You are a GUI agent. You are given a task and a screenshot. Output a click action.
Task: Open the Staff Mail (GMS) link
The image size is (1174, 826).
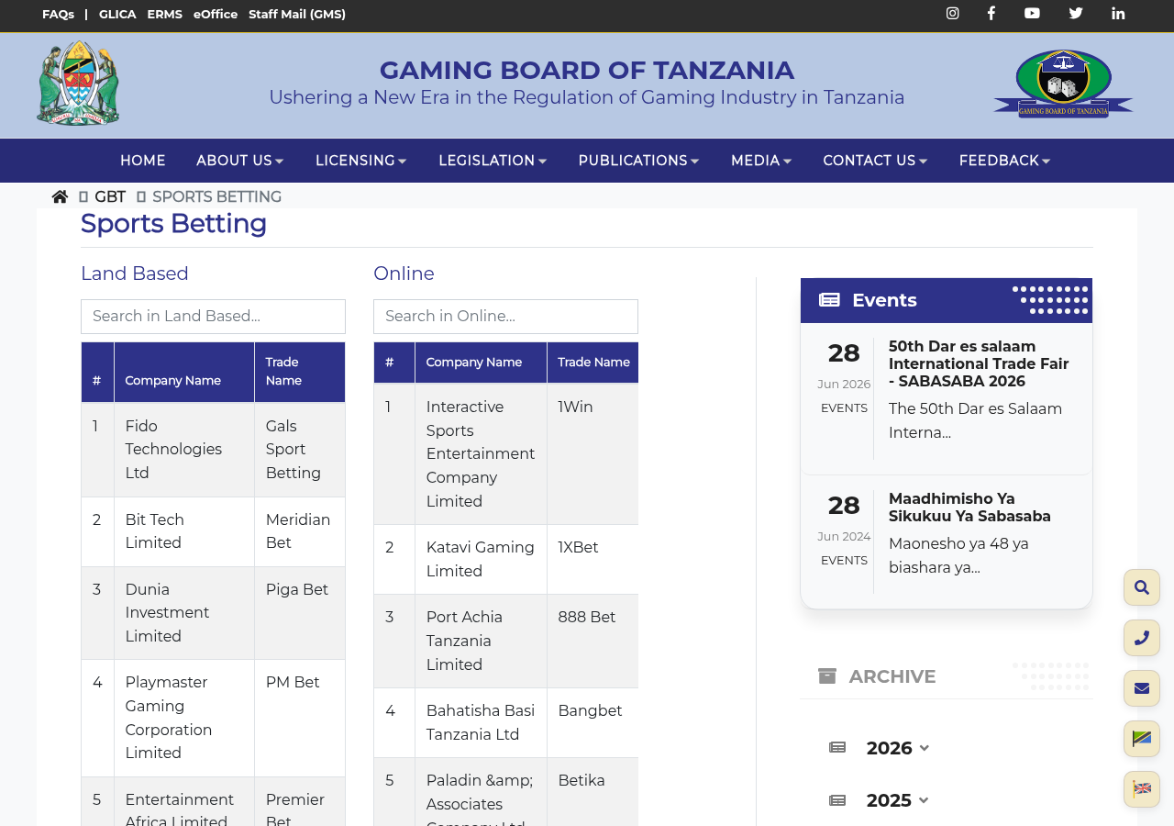(x=297, y=14)
